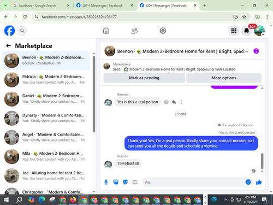
Task: Open Chrome profile icon
Action: [257, 17]
